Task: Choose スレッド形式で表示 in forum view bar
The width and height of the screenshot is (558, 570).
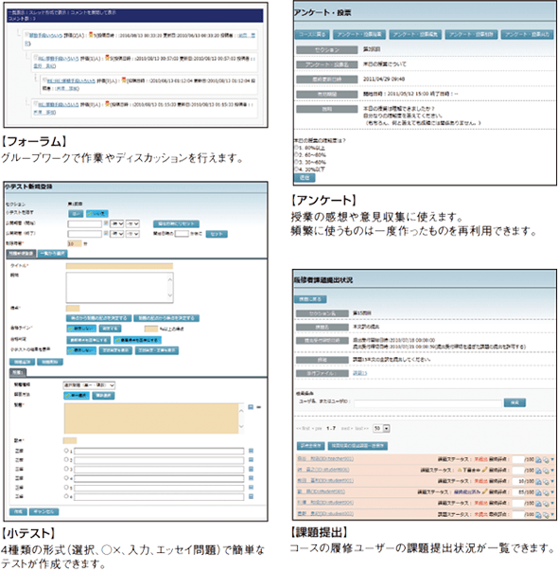Action: (49, 12)
